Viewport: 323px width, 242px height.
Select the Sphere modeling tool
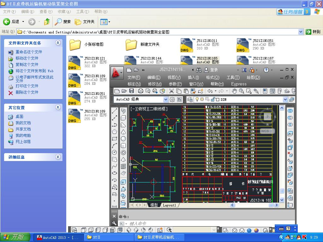tap(123, 139)
